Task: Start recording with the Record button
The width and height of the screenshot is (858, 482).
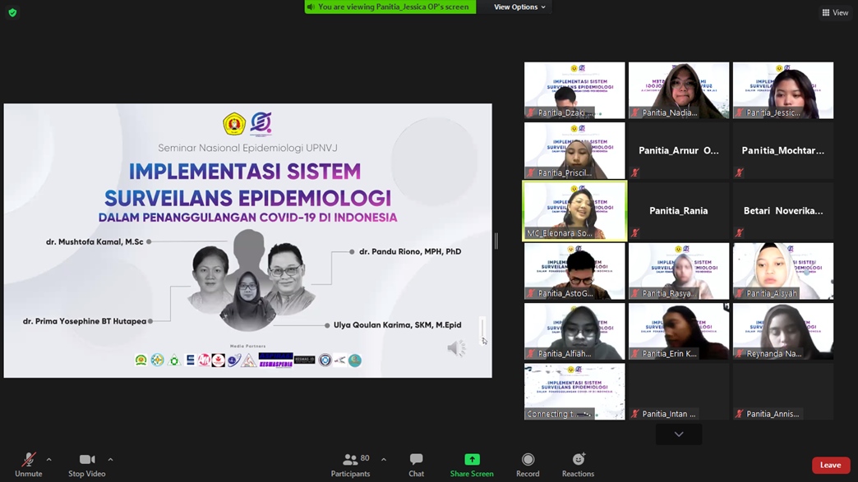Action: coord(528,460)
